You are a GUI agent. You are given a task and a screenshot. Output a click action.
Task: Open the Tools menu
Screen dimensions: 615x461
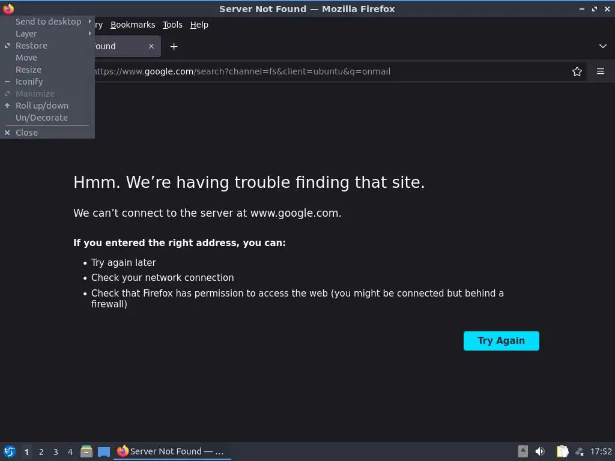click(172, 25)
